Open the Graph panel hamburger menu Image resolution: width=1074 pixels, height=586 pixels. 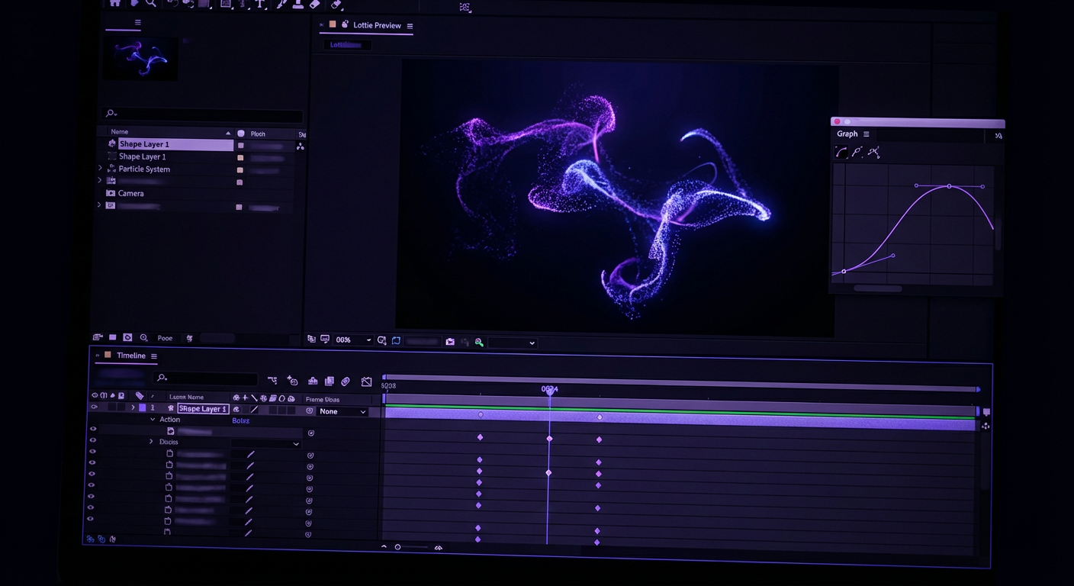[x=866, y=134]
